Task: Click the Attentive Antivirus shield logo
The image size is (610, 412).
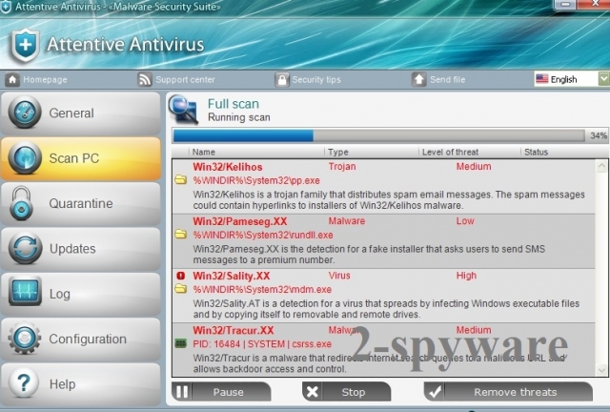Action: [26, 45]
